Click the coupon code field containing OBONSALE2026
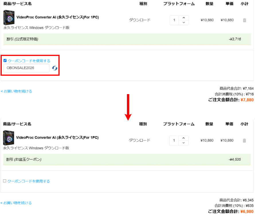 [x=26, y=68]
